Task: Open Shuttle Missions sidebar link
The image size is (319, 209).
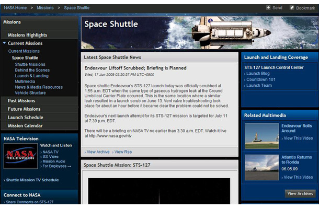Action: pyautogui.click(x=30, y=64)
